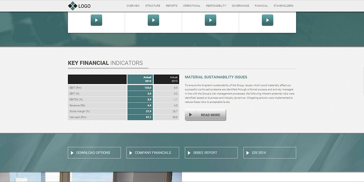
Task: Click the first play button in card row
Action: coord(96,20)
